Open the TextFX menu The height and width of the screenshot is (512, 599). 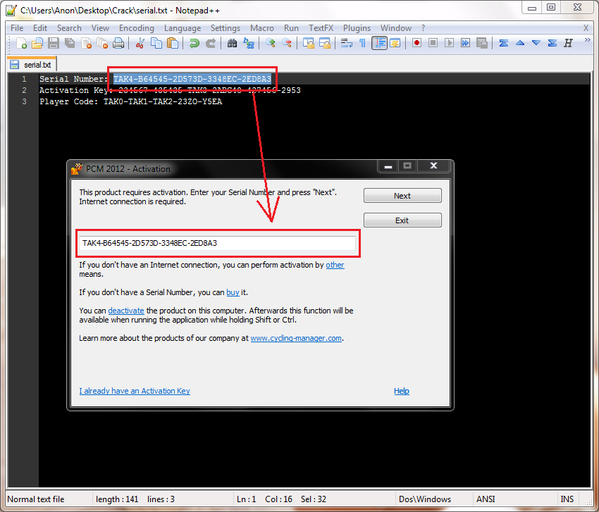(321, 28)
